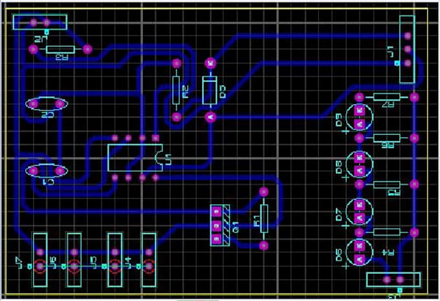Select the mirrored R4 reference label
Viewport: 440px width, 301px height.
[389, 253]
